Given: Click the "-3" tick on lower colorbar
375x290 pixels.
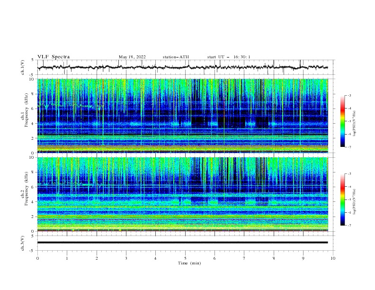Looking at the screenshot, I should (349, 174).
